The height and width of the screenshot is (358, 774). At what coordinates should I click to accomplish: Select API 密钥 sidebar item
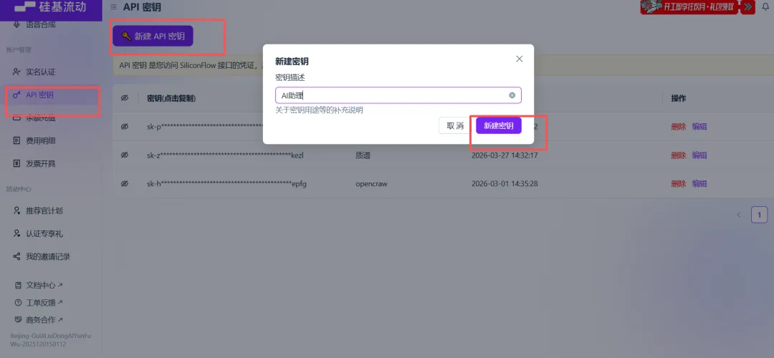[x=52, y=95]
